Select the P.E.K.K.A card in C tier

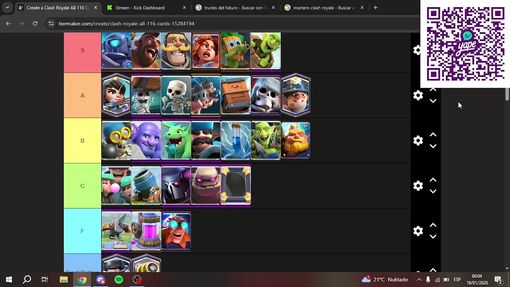[176, 186]
